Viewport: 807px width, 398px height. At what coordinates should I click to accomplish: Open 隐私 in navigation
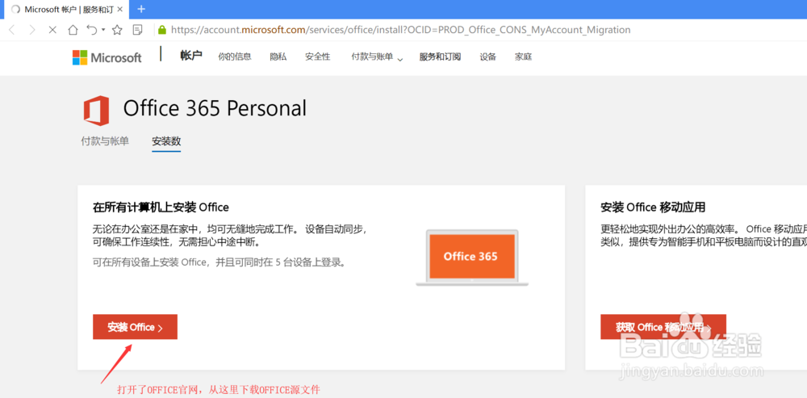[x=278, y=57]
